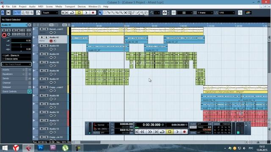
Task: Open the Normal record mode dropdown
Action: point(101,125)
